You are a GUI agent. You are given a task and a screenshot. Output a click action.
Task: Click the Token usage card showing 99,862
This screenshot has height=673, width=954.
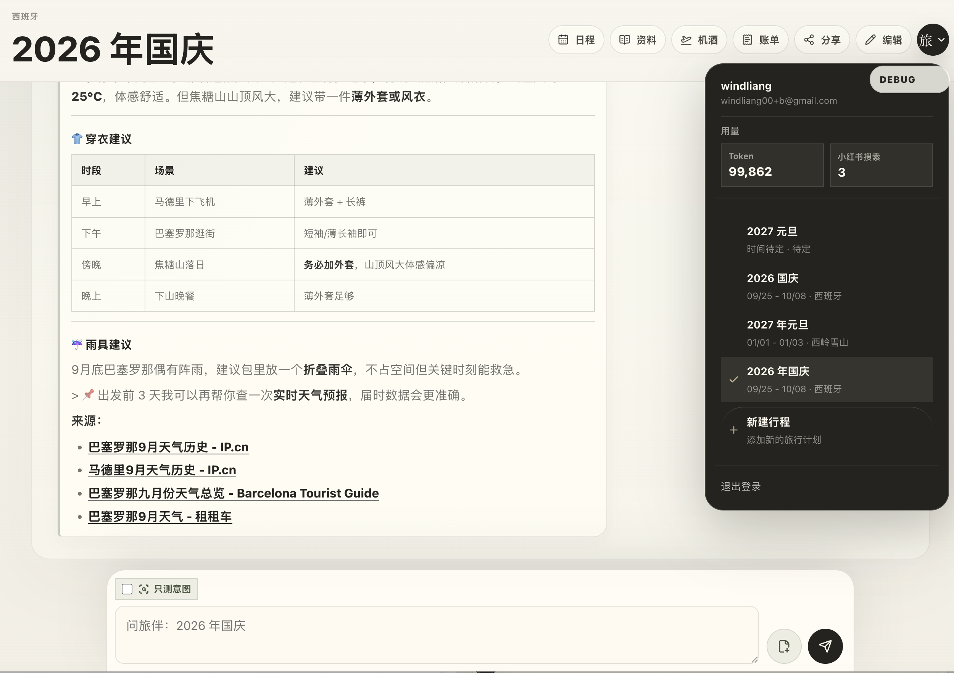pyautogui.click(x=772, y=165)
